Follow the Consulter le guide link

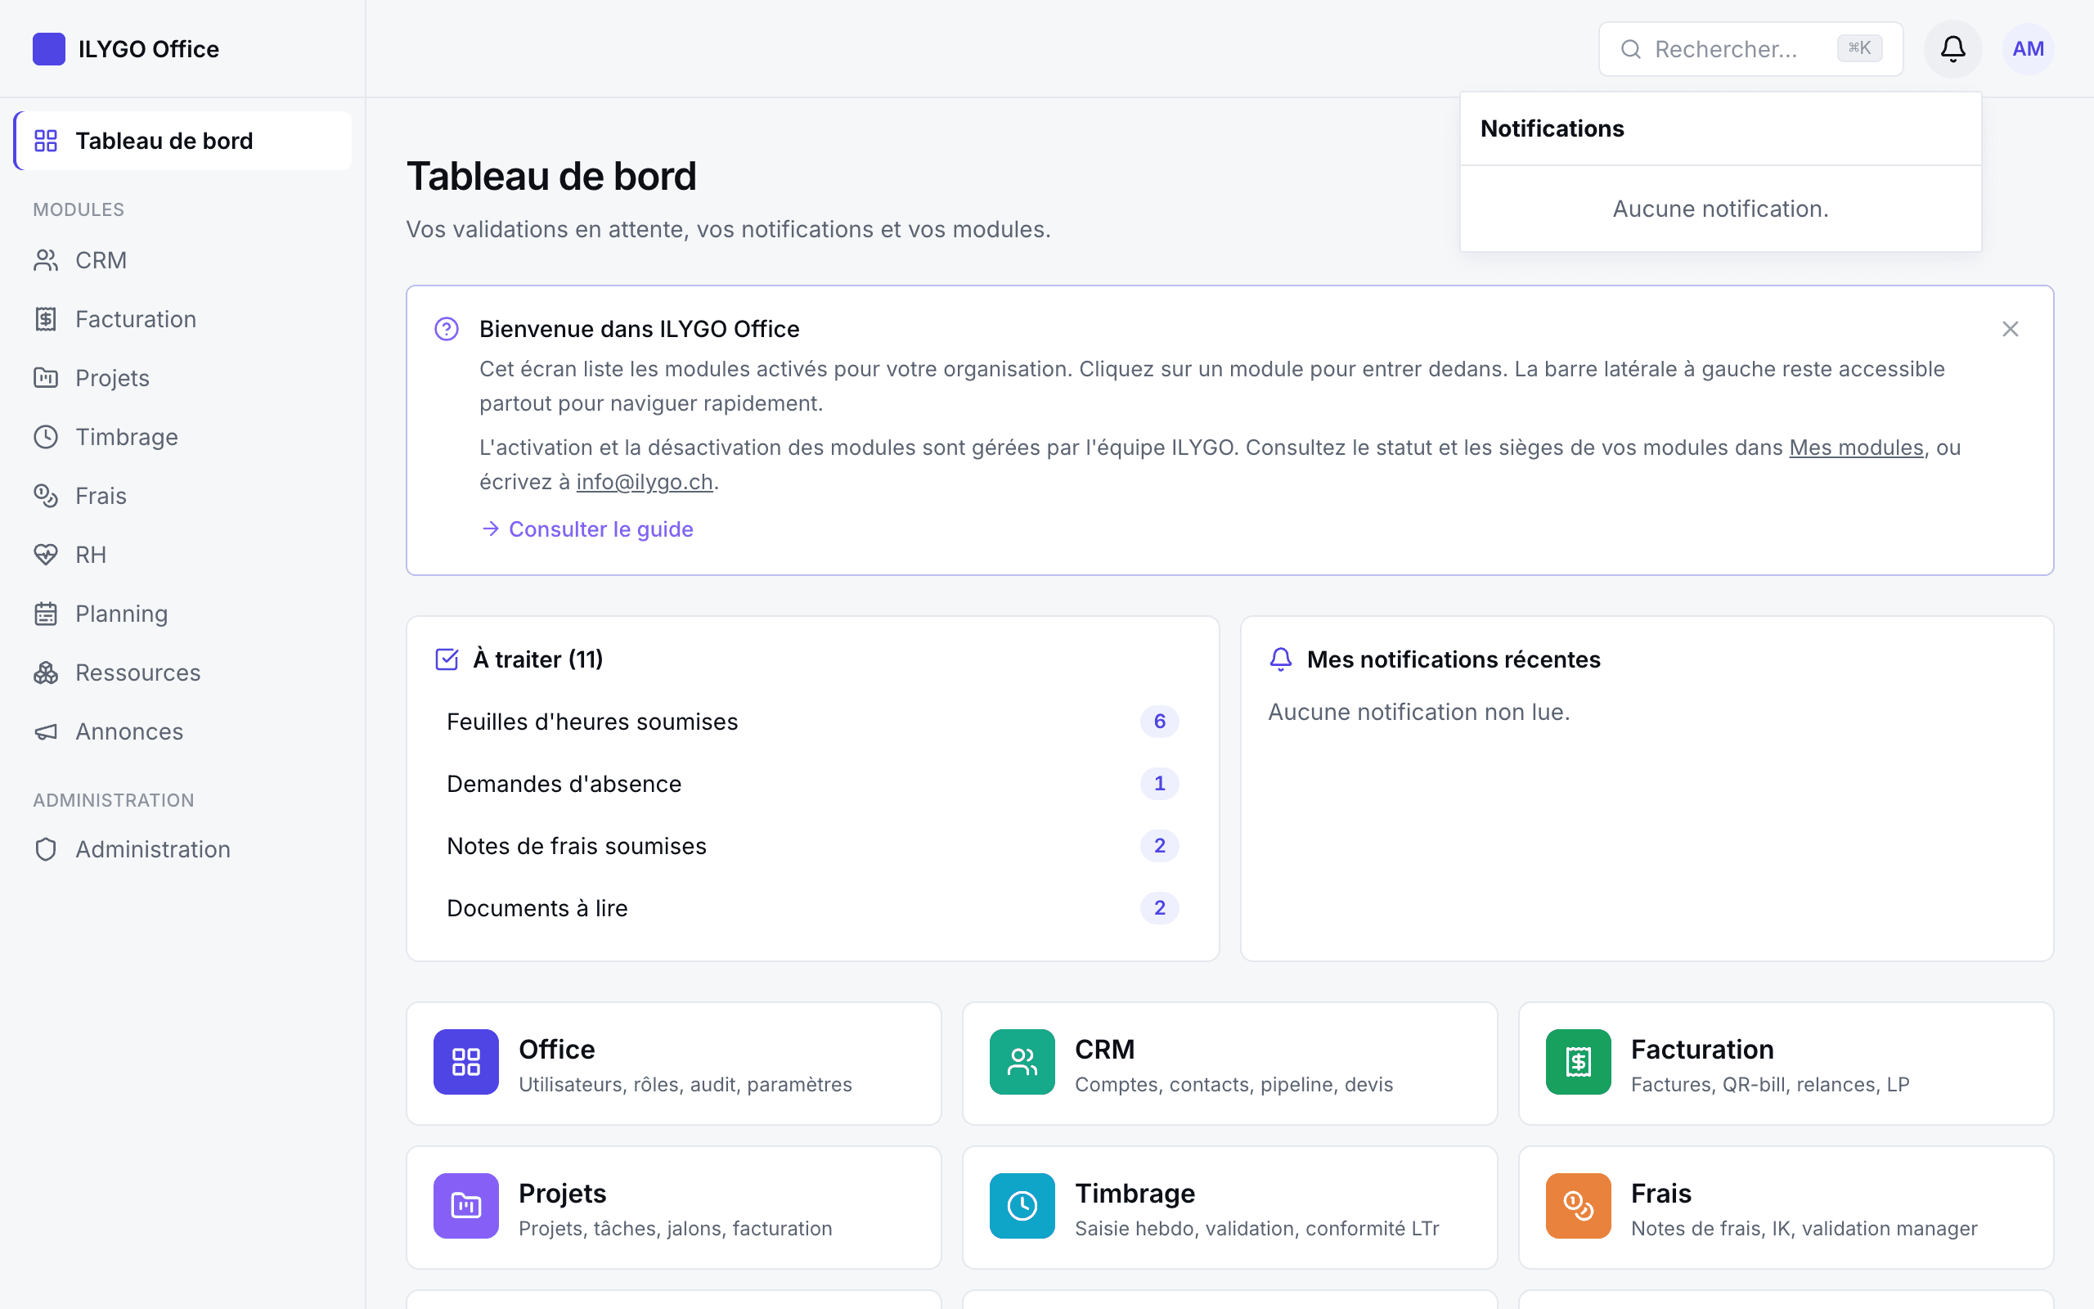(587, 529)
